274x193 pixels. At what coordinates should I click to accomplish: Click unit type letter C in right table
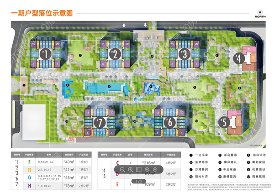117,163
